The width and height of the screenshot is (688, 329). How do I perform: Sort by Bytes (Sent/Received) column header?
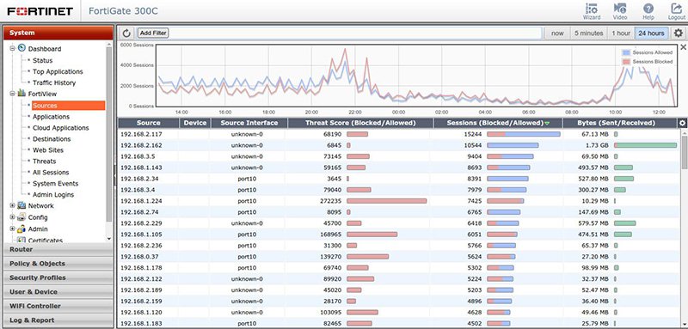click(x=620, y=123)
